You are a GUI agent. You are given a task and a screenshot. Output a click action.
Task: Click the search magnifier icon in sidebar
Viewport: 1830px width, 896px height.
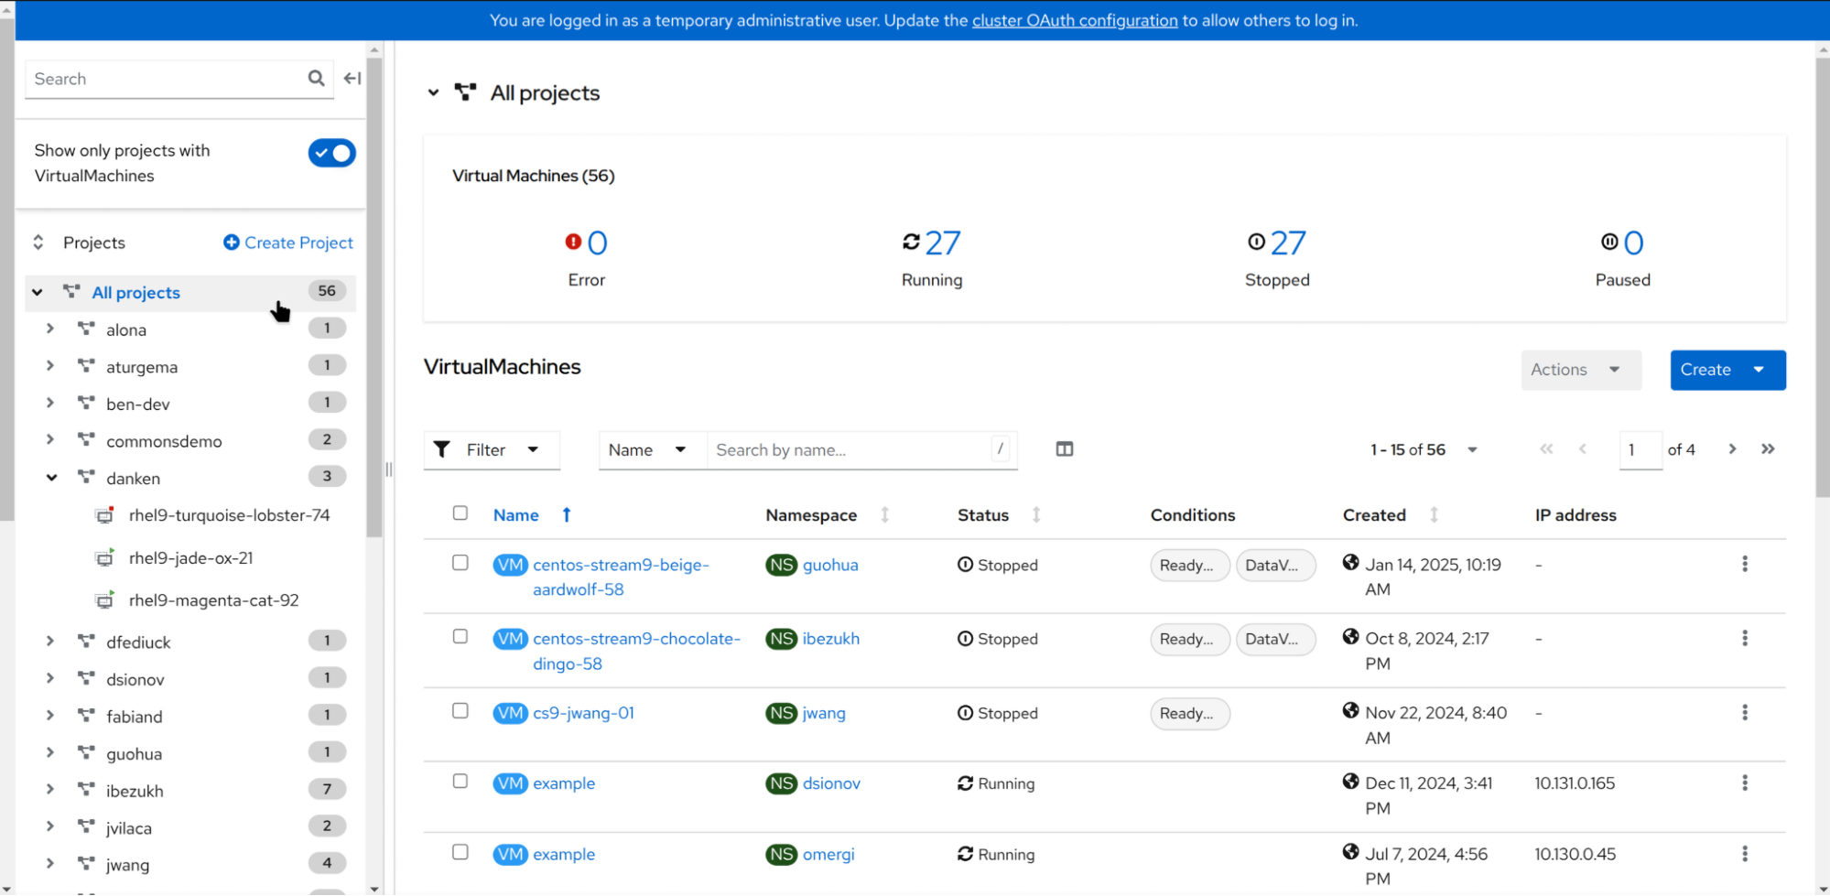(x=316, y=79)
